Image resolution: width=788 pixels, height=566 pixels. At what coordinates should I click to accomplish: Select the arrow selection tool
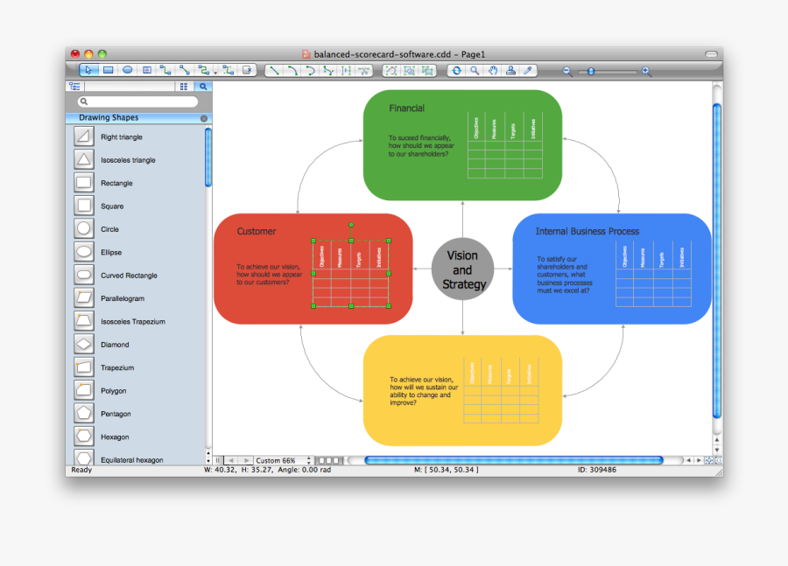pyautogui.click(x=88, y=70)
